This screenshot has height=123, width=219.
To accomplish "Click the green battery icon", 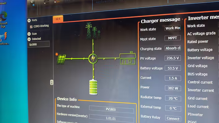I will pos(93,87).
